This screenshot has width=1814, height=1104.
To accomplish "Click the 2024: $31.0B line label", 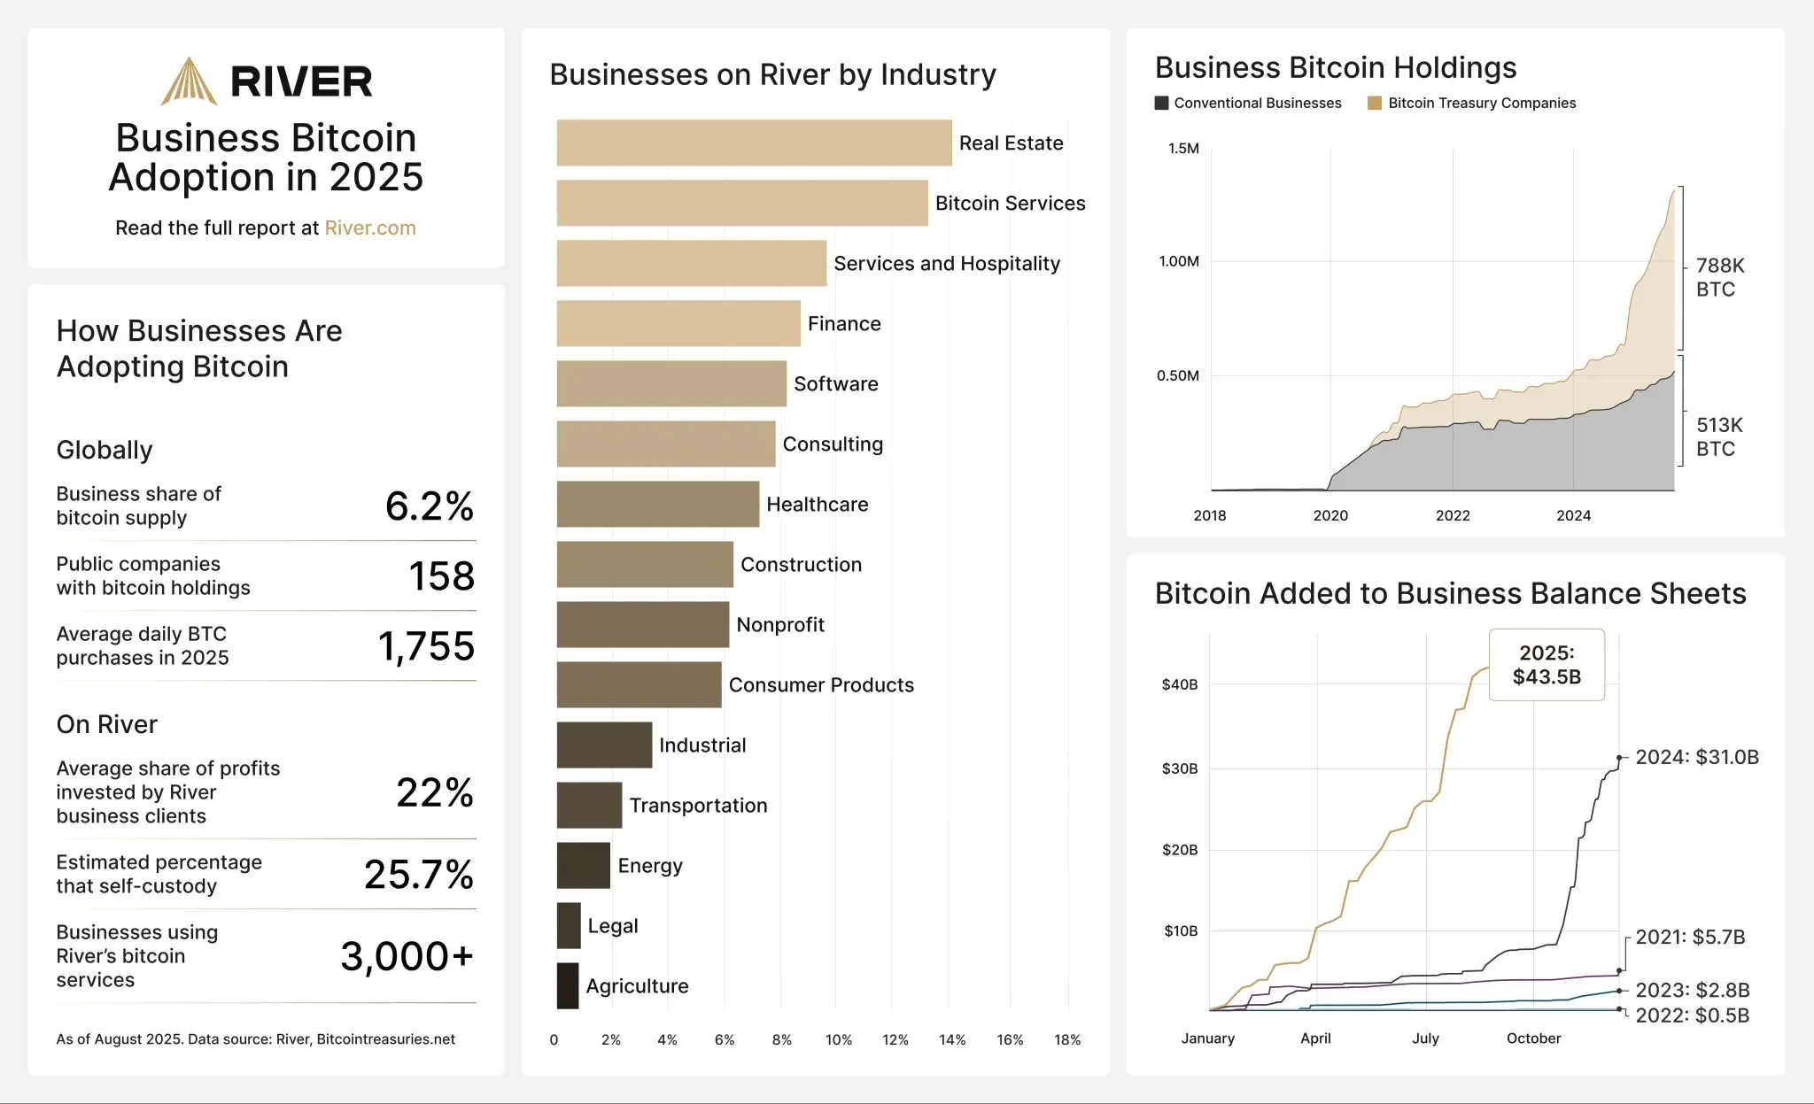I will pyautogui.click(x=1697, y=757).
